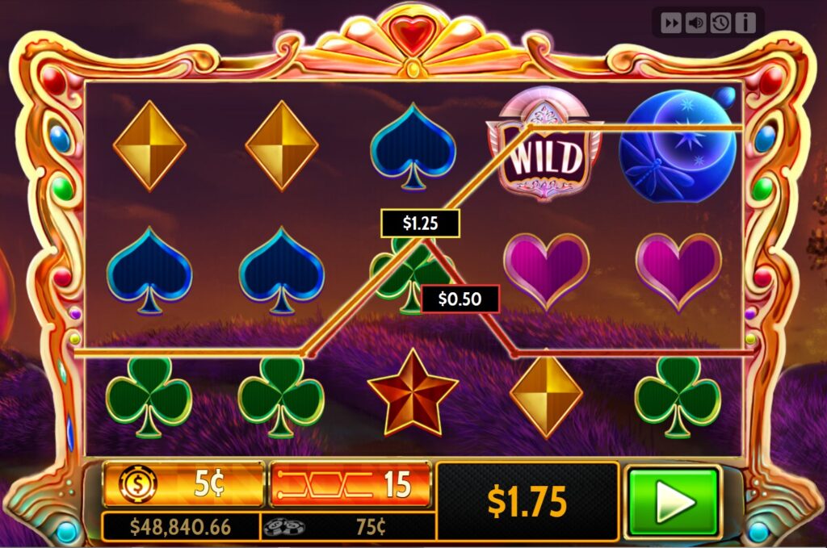Click the $48,840.66 balance display

180,527
